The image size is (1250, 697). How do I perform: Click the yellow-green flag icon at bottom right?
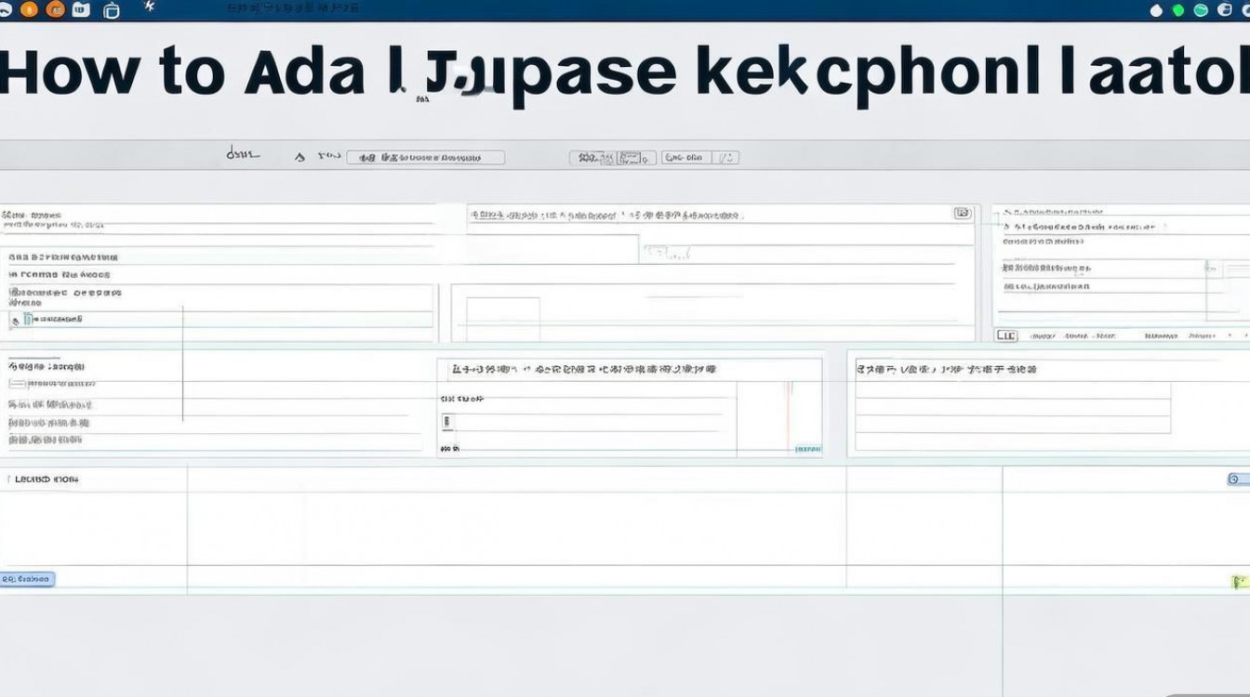[1238, 582]
